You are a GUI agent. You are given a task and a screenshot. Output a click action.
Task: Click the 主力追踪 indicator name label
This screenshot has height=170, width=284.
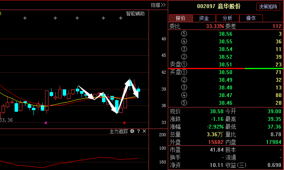[119, 131]
